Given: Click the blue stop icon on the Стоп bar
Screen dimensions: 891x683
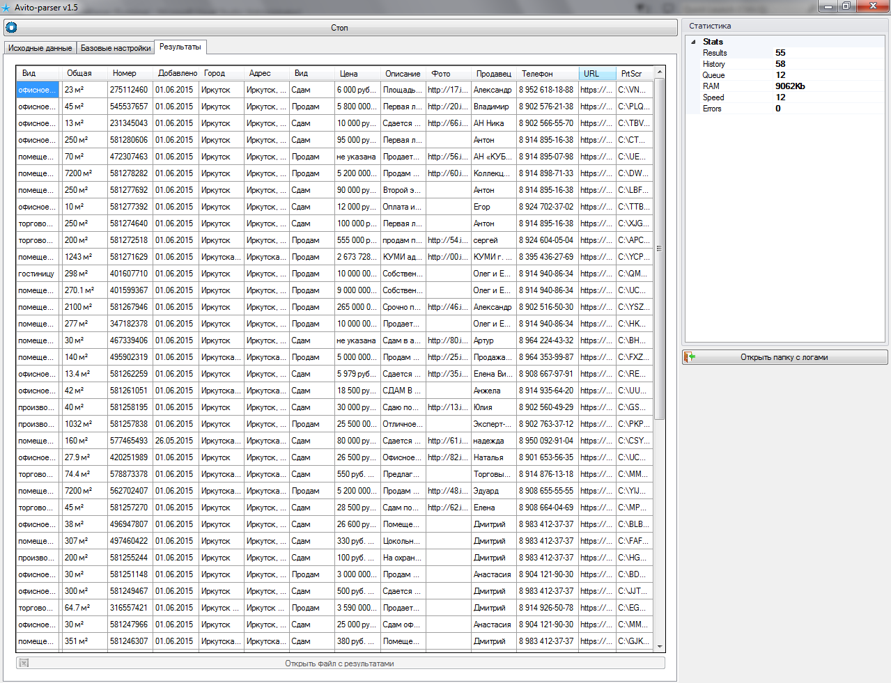Looking at the screenshot, I should (x=11, y=28).
